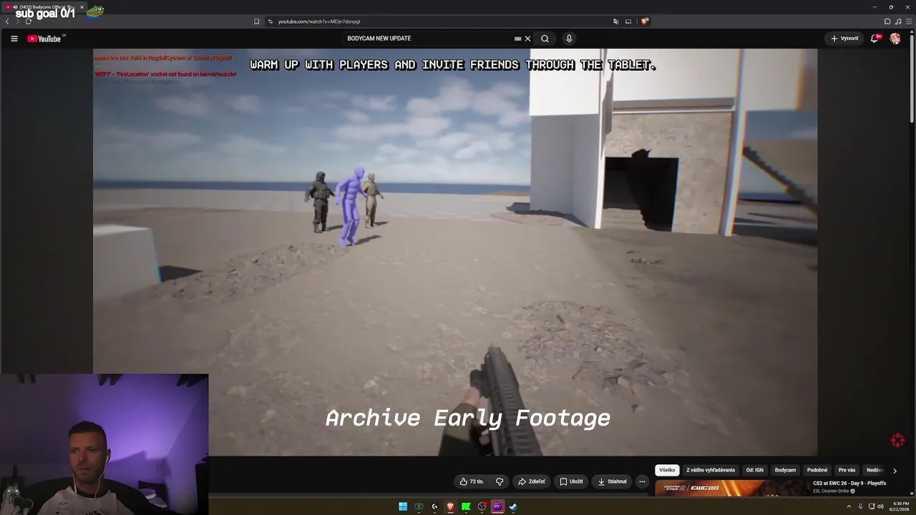Open the CS2 at EWC 26 video title
The image size is (916, 515).
[849, 484]
